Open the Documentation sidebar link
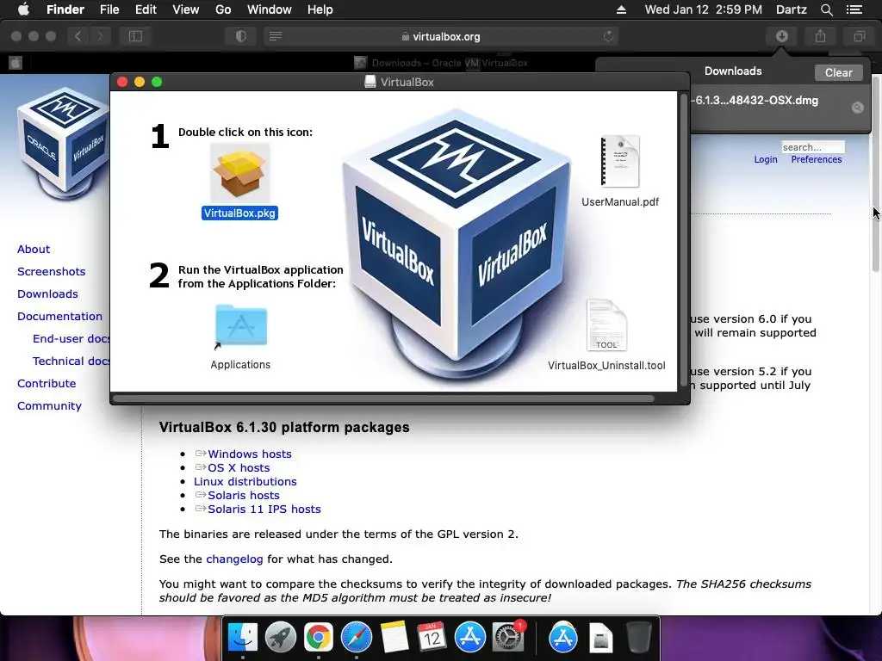This screenshot has height=661, width=882. 59,317
